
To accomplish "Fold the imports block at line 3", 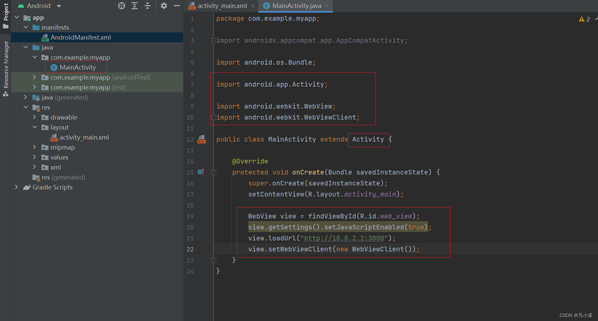I will pyautogui.click(x=214, y=40).
